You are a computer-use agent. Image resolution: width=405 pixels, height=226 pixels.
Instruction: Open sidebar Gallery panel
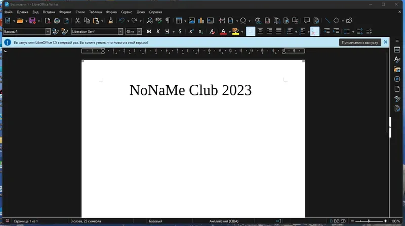[x=397, y=69]
